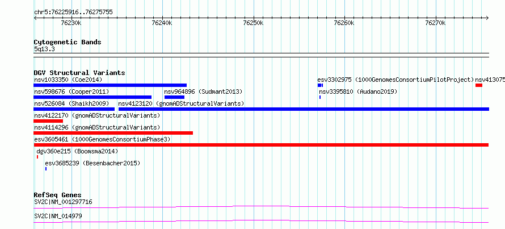Image resolution: width=505 pixels, height=229 pixels.
Task: Click the 76240k ruler tick label
Action: (162, 23)
